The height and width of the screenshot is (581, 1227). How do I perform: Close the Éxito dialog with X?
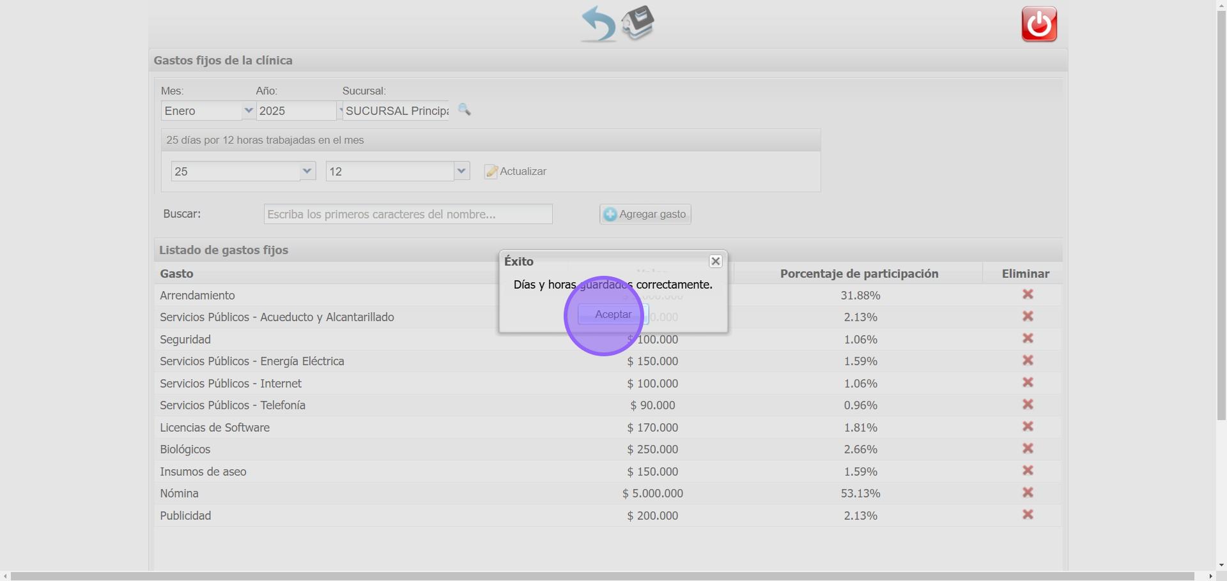click(x=715, y=261)
